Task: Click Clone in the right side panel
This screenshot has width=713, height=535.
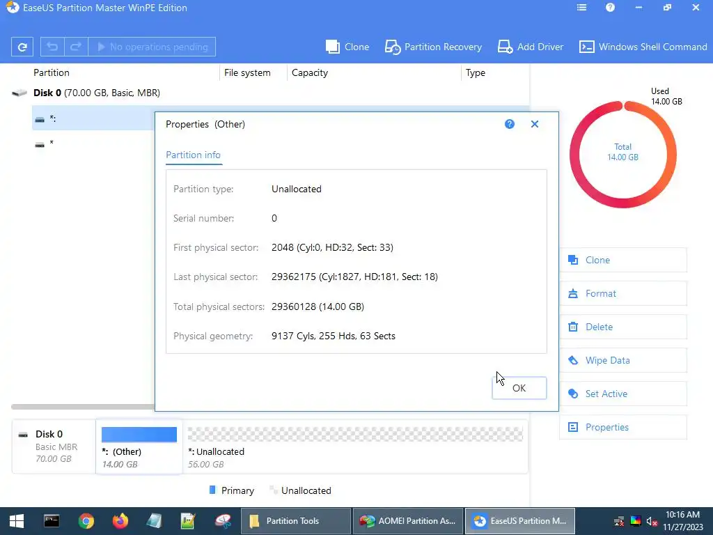Action: (623, 261)
